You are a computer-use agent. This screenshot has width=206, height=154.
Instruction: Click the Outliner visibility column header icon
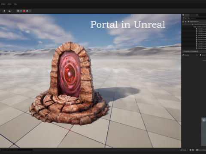click(x=183, y=22)
